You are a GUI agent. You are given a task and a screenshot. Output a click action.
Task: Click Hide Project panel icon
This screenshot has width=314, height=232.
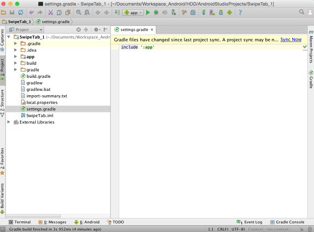106,30
